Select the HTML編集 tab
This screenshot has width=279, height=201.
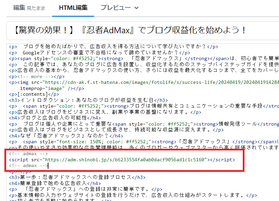[73, 8]
